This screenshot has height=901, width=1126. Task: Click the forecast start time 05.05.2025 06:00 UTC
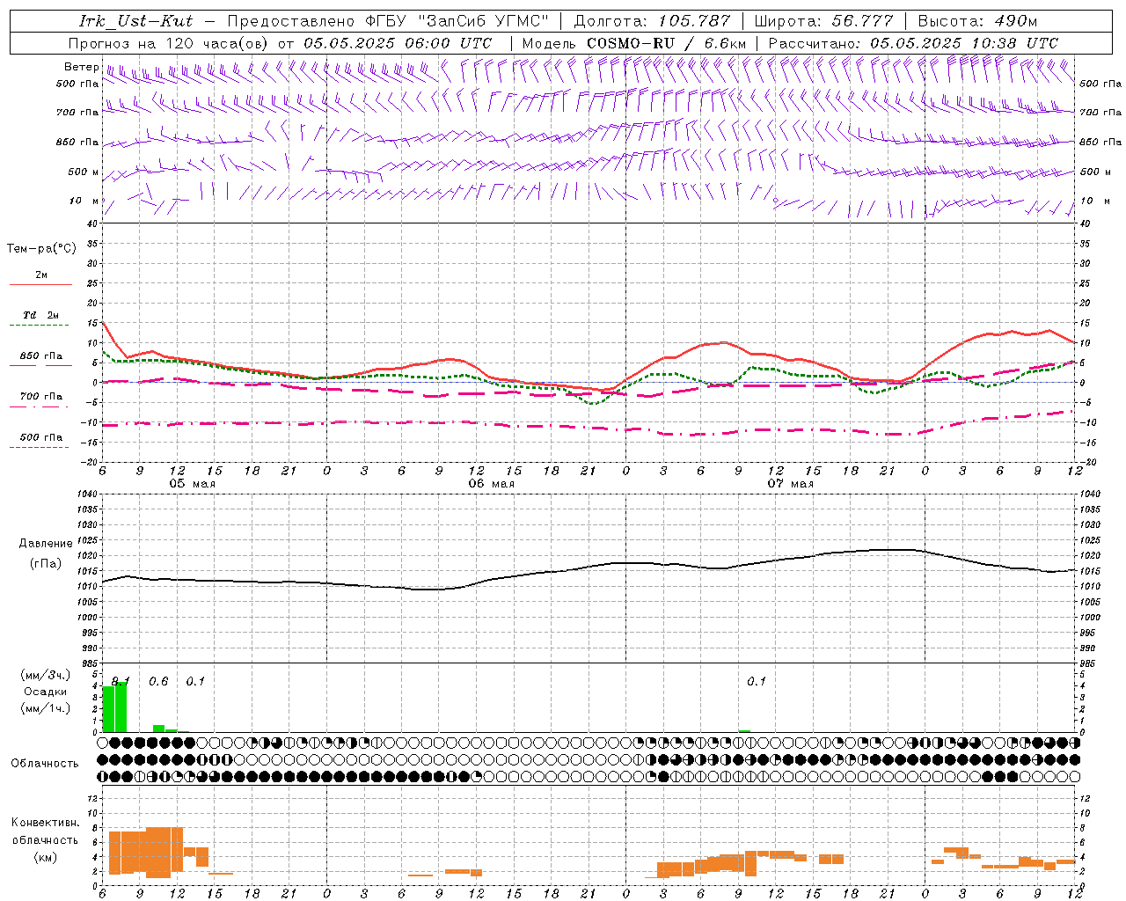(398, 42)
